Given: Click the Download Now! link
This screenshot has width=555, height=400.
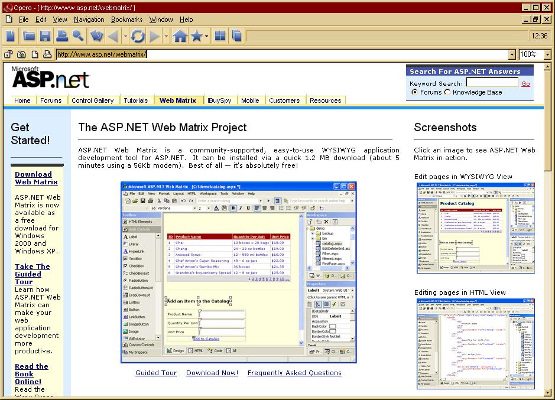Looking at the screenshot, I should coord(212,373).
